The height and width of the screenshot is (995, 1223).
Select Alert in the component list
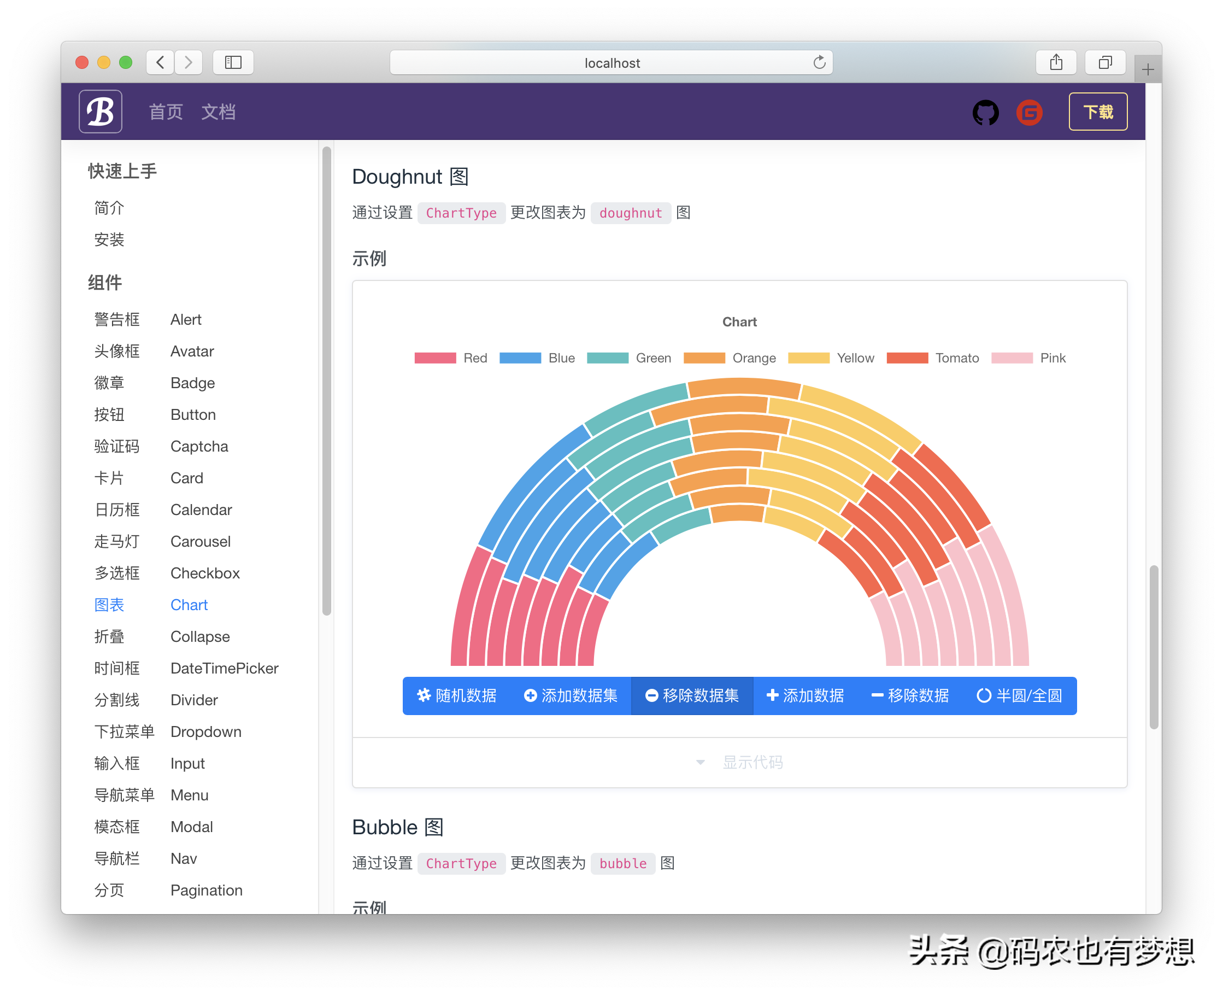tap(186, 319)
